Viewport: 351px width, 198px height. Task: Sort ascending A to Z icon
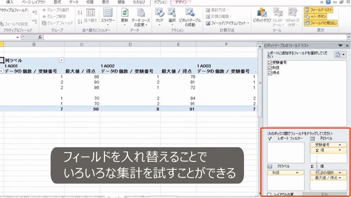point(80,12)
